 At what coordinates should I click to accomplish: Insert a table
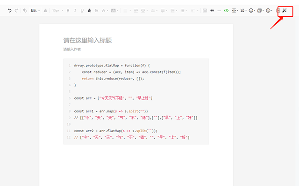click(205, 11)
